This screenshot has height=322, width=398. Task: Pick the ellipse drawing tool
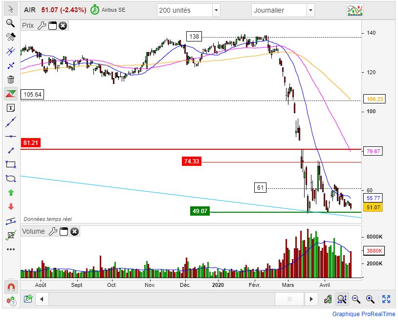[x=10, y=179]
